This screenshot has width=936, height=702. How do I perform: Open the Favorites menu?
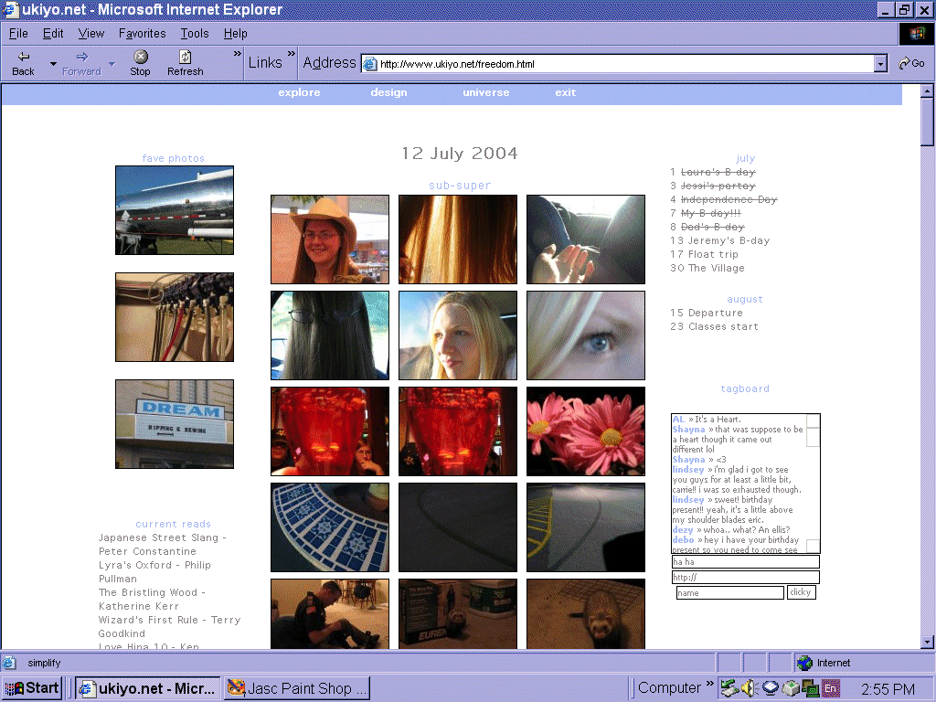pyautogui.click(x=142, y=34)
